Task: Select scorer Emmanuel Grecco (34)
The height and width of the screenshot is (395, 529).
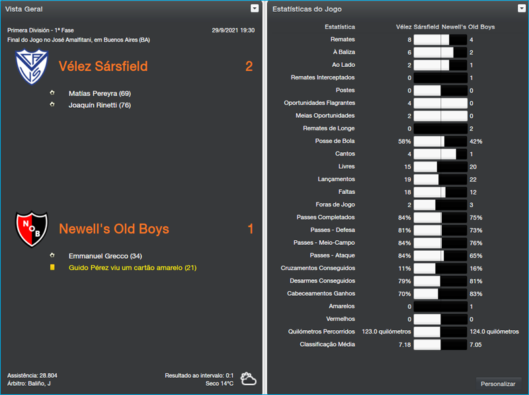Action: [x=105, y=256]
